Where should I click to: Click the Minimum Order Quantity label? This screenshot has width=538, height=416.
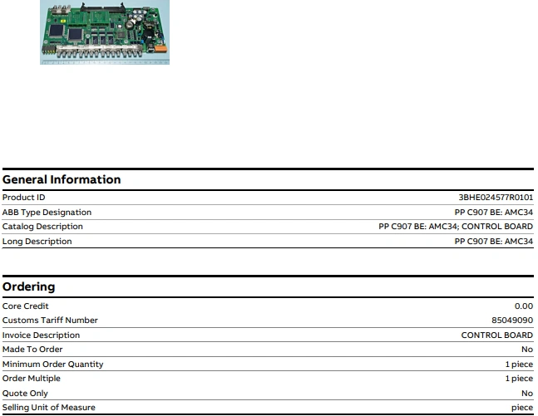(52, 365)
